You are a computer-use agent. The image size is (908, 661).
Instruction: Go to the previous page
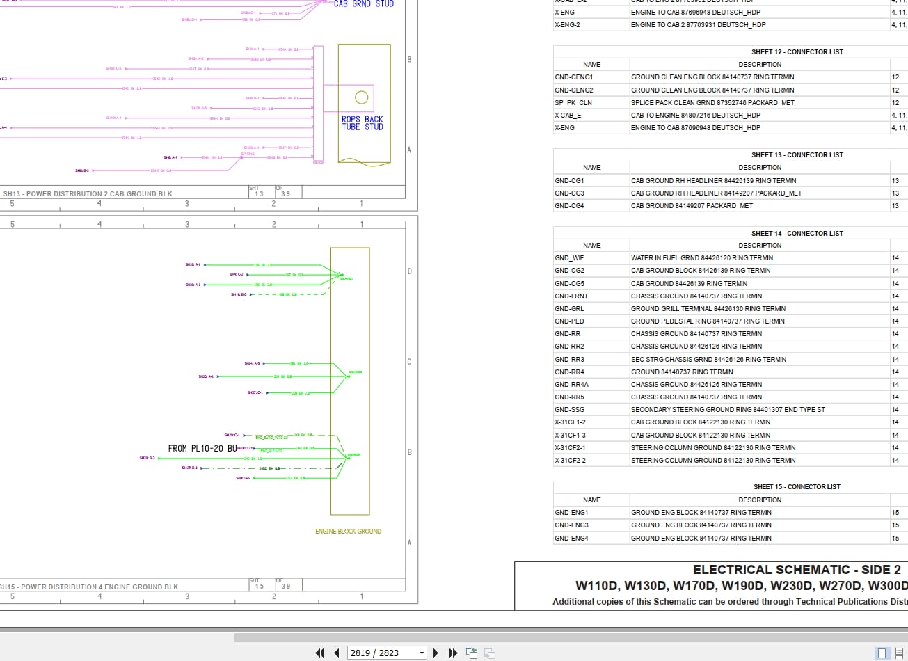coord(337,653)
